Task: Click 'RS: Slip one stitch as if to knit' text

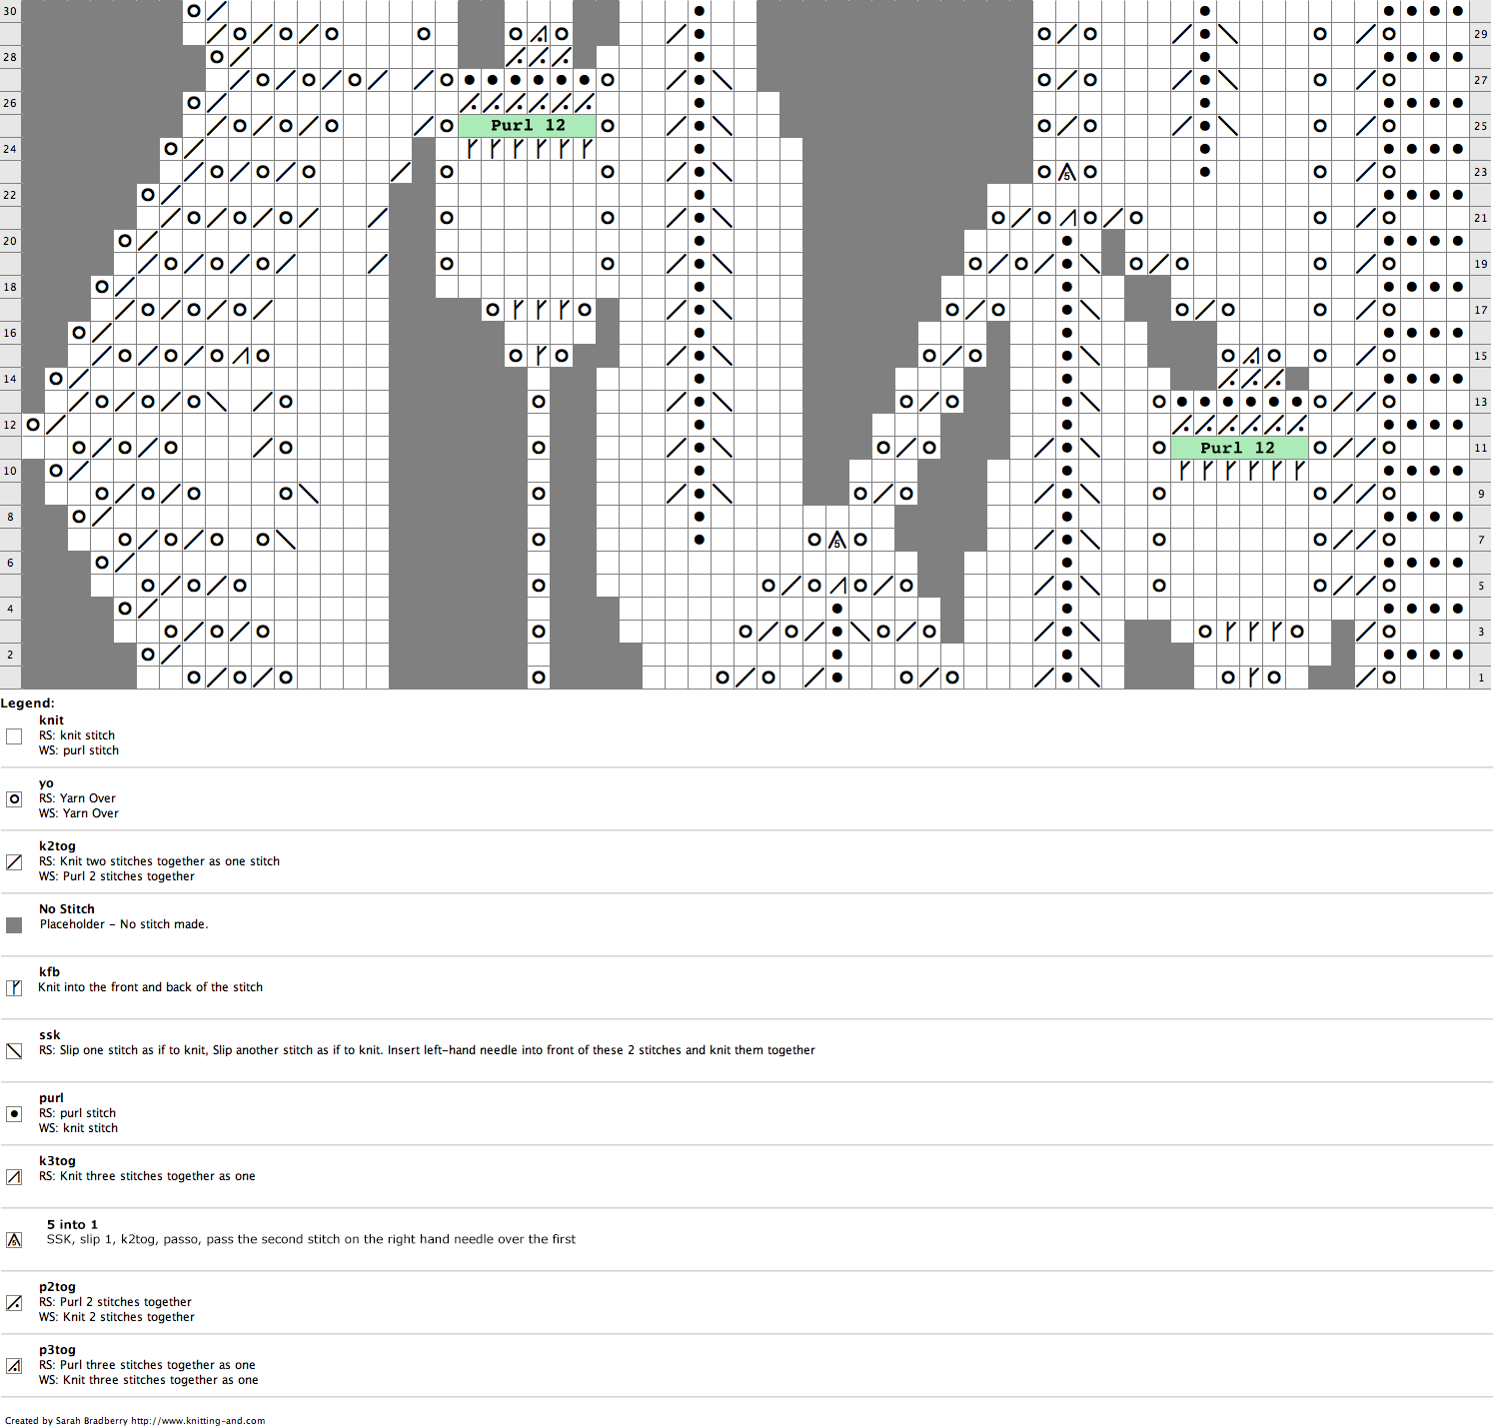Action: 427,1050
